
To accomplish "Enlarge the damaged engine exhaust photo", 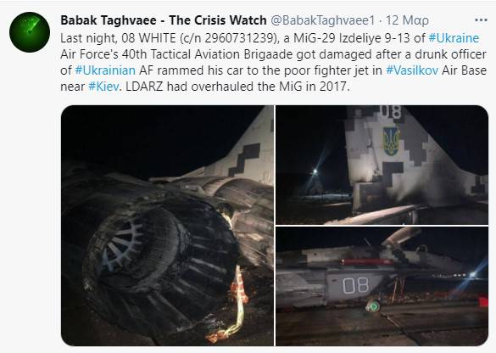I will [167, 226].
